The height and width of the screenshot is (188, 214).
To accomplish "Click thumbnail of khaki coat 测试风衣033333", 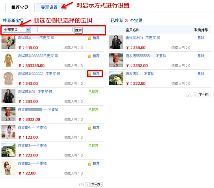I will pos(8,60).
